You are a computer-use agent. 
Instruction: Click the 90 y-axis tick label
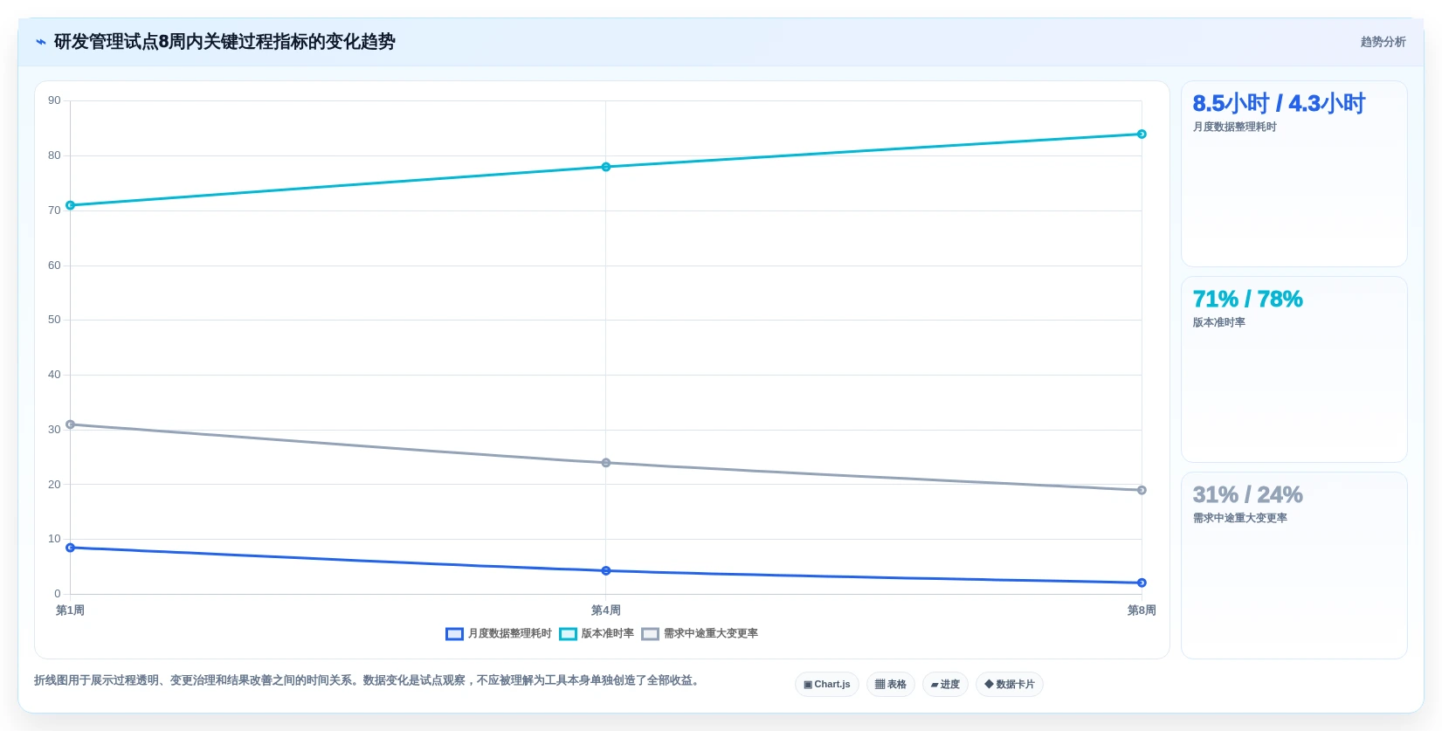(x=55, y=100)
